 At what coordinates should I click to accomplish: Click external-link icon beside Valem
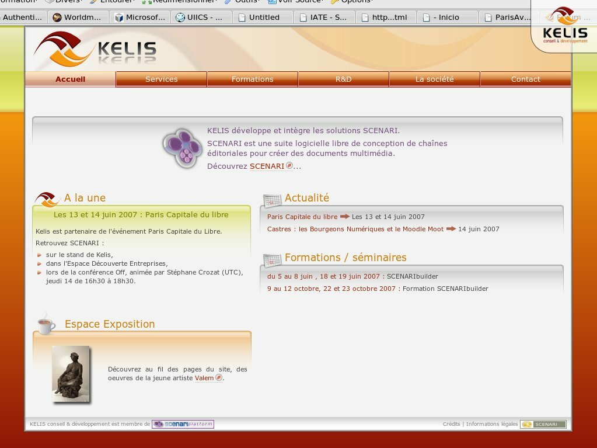218,377
